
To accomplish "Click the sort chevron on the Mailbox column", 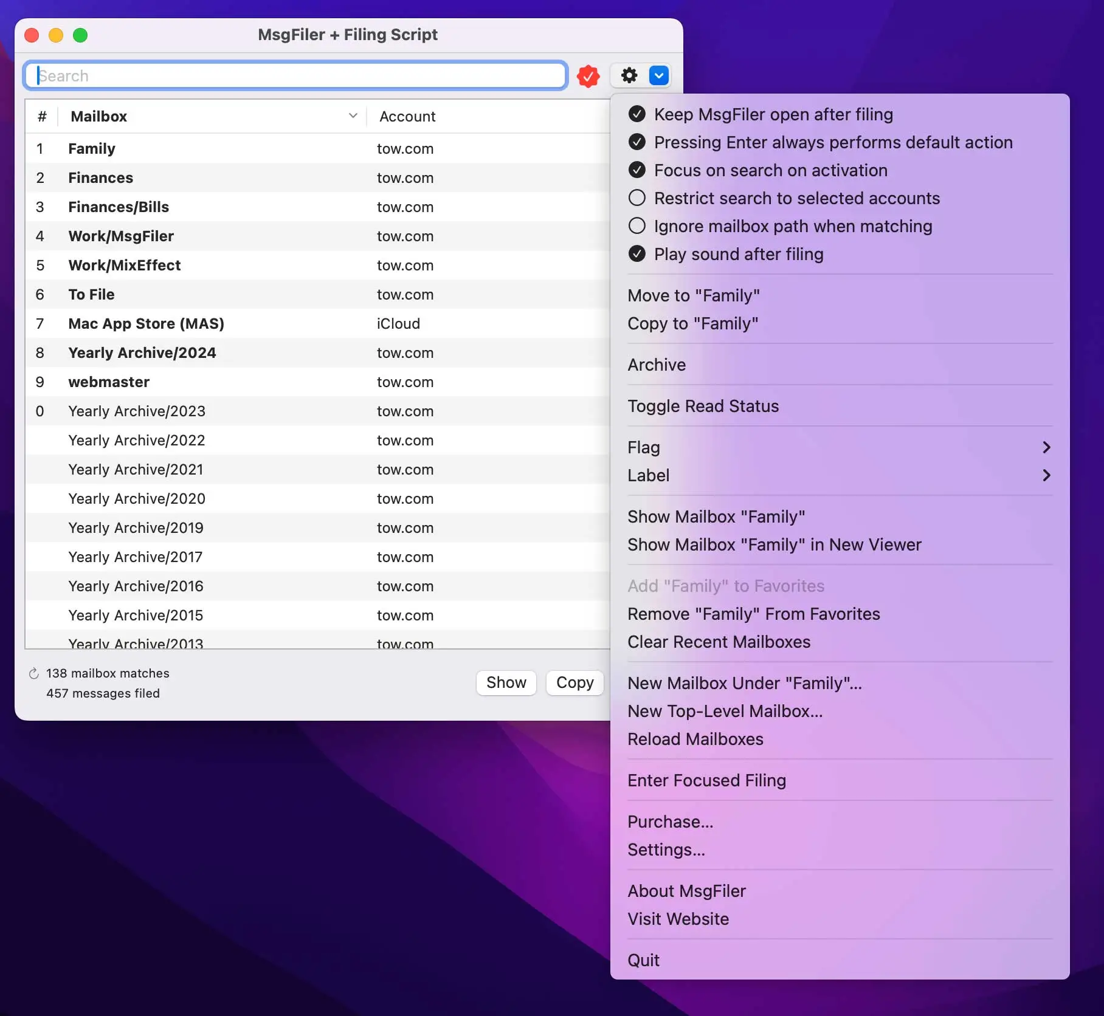I will click(x=353, y=115).
